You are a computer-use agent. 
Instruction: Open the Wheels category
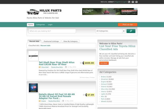tap(104, 101)
